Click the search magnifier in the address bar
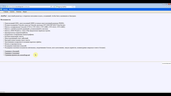Screen dimensions: 171x96 coord(51,7)
